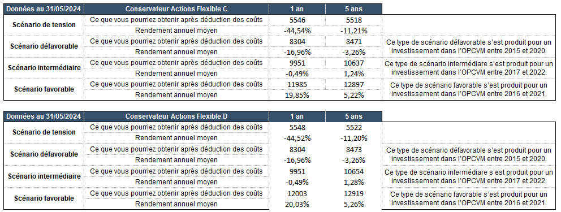Click the 'Scénario défavorable' label in table D
This screenshot has width=561, height=212.
coord(44,154)
